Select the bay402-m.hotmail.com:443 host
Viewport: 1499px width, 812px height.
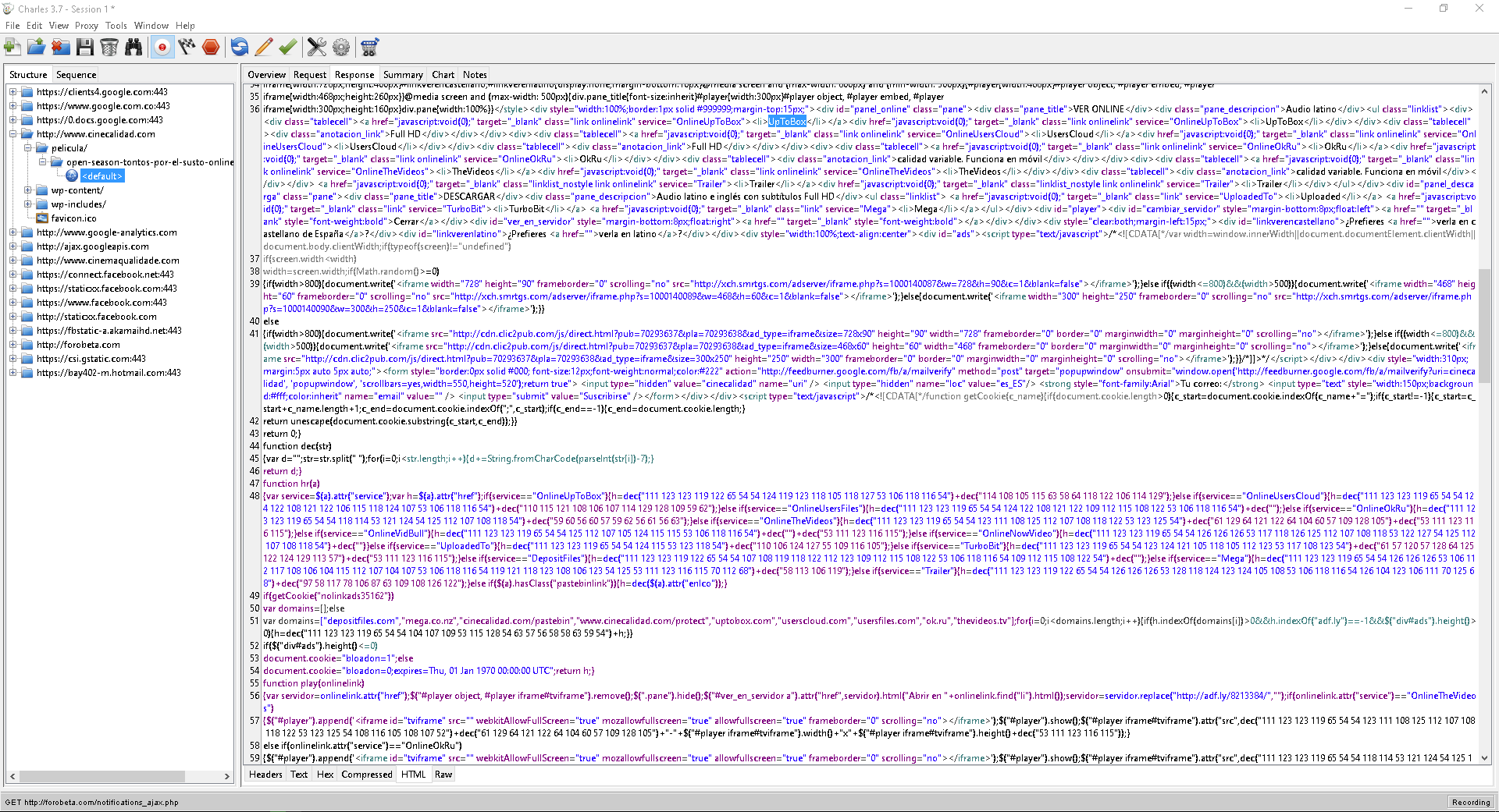click(x=109, y=373)
